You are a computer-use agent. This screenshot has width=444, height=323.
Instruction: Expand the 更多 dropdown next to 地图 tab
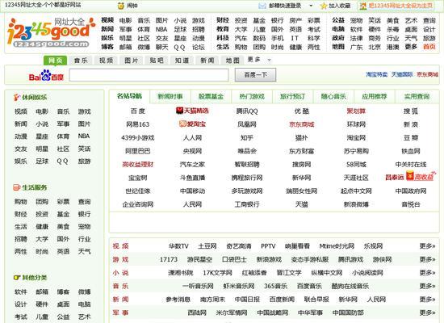click(x=269, y=60)
